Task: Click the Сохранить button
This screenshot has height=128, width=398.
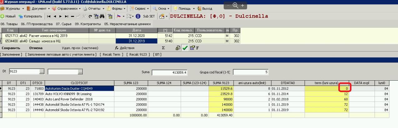Action: 11,48
